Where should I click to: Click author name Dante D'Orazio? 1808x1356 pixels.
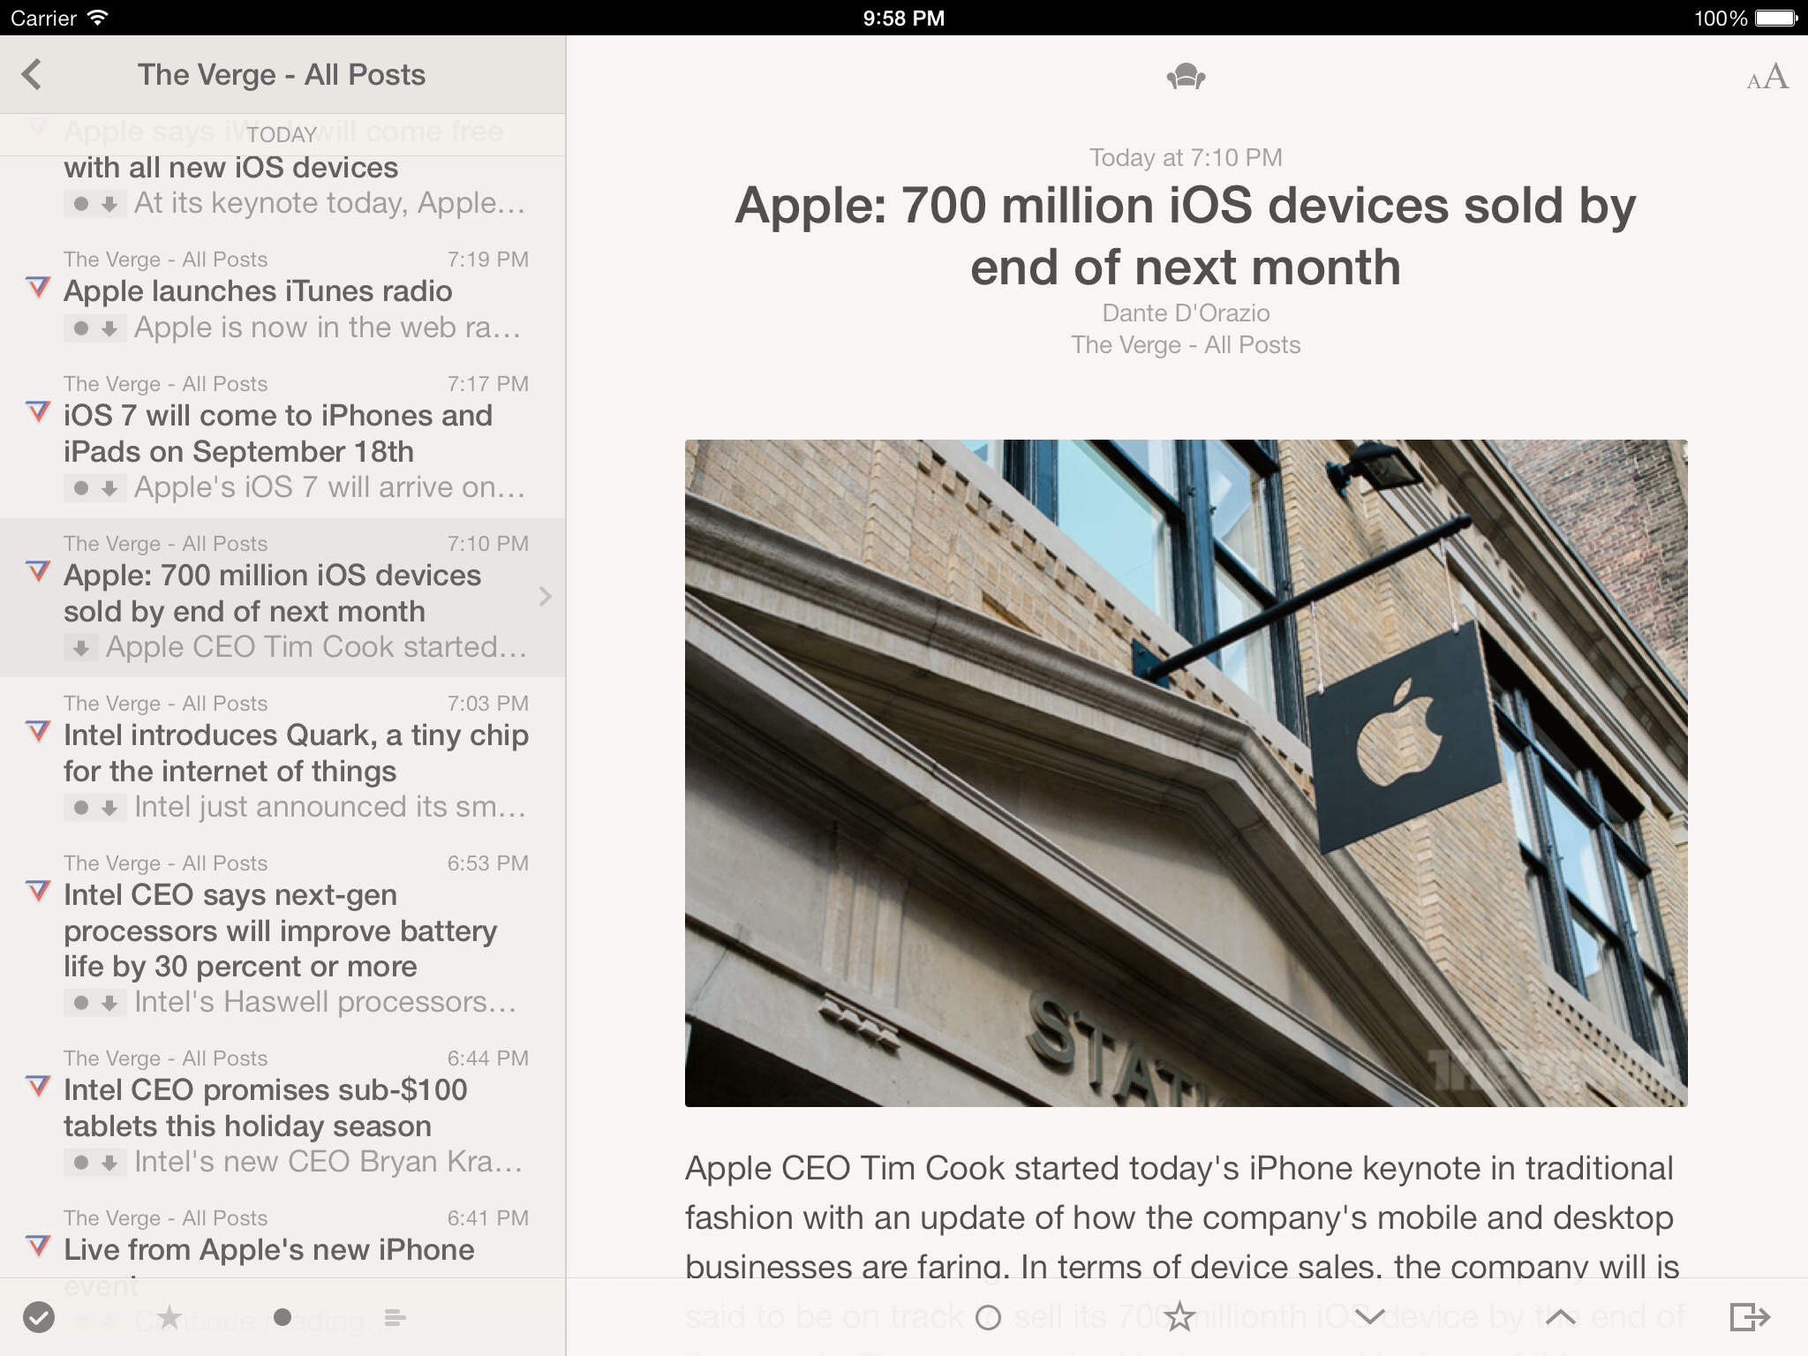click(x=1186, y=313)
